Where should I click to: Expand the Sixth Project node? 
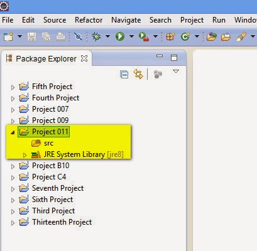pos(13,200)
